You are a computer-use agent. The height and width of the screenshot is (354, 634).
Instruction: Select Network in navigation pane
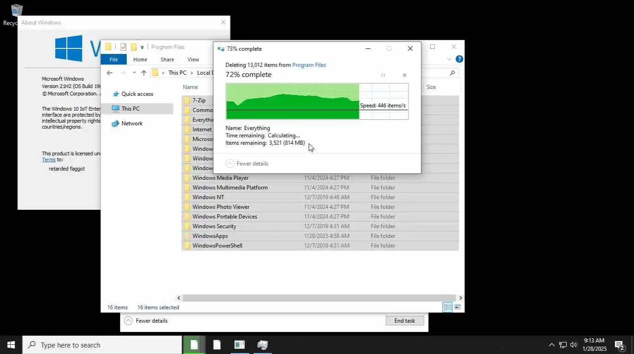pos(132,124)
